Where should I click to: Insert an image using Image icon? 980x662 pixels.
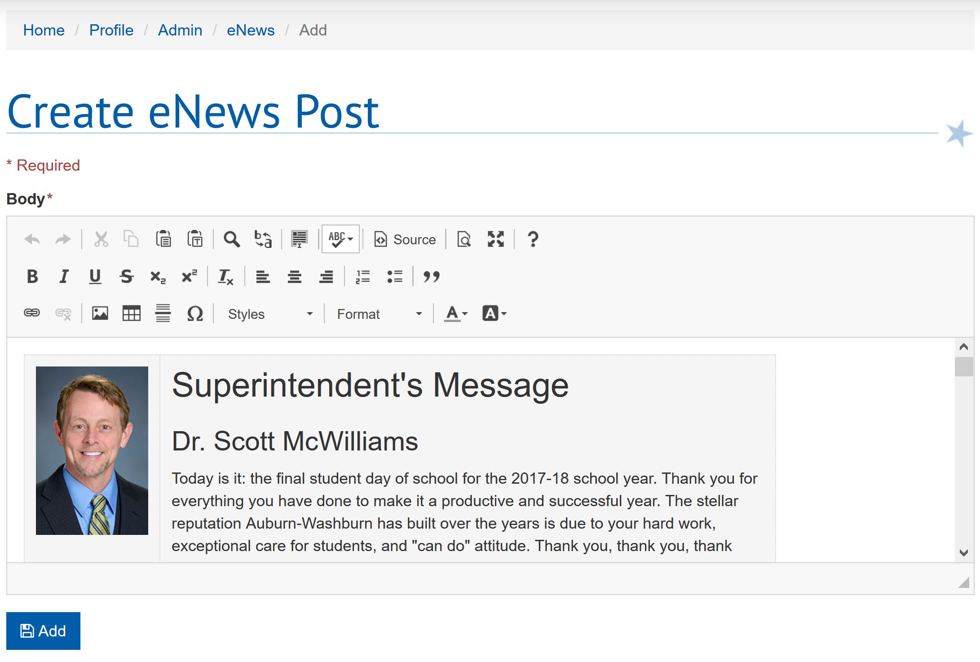click(x=100, y=313)
